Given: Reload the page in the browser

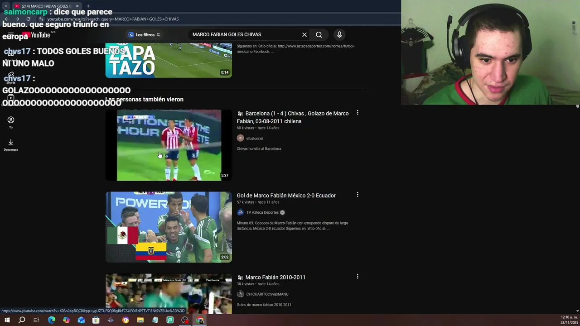Looking at the screenshot, I should tap(28, 19).
